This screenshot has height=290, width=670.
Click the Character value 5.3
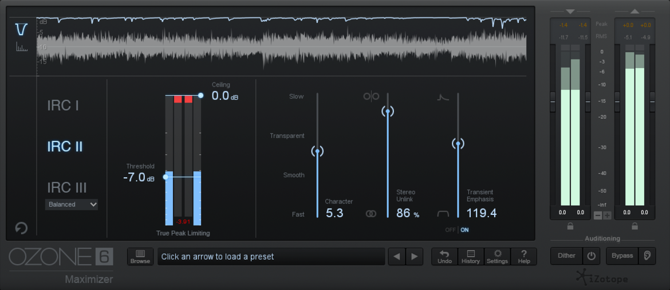334,213
